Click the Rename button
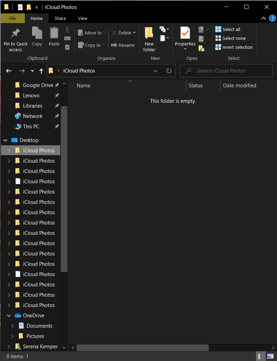The width and height of the screenshot is (277, 361). coord(123,45)
